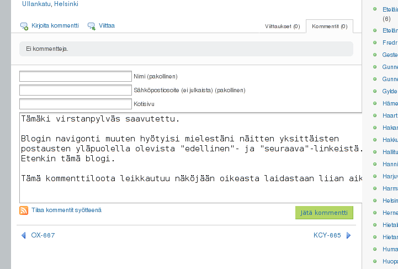Open the sidebar link starting with Harma
The width and height of the screenshot is (398, 269).
(x=390, y=188)
